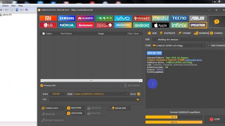Select the Xiaomi Mi brand tile
This screenshot has height=126, width=225.
pos(48,18)
